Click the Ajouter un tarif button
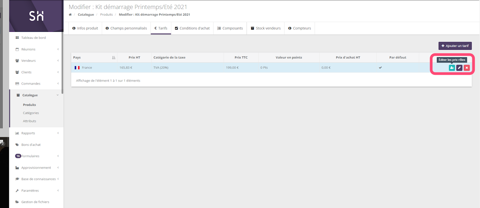This screenshot has width=480, height=208. click(x=455, y=46)
